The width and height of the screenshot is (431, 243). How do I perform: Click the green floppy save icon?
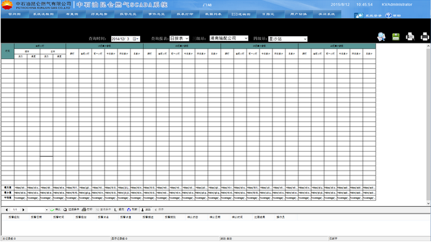(x=395, y=37)
